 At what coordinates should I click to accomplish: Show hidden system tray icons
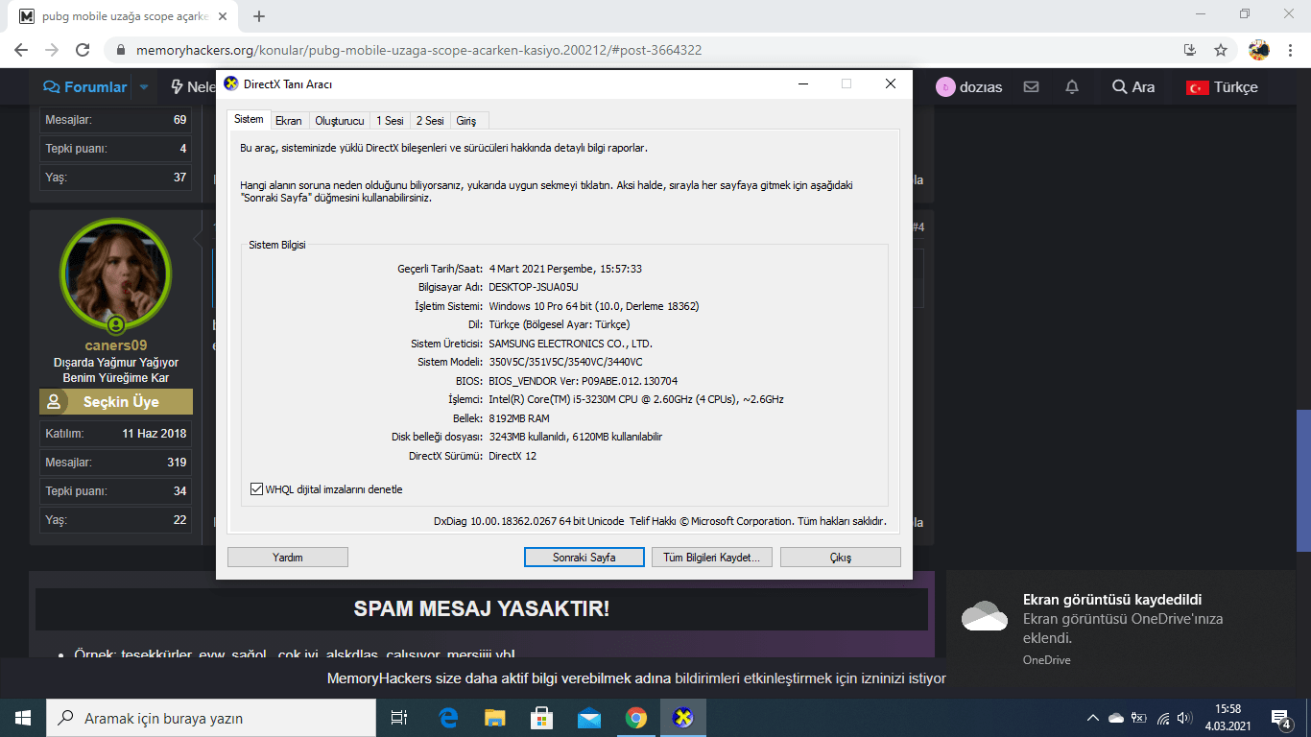click(x=1092, y=718)
